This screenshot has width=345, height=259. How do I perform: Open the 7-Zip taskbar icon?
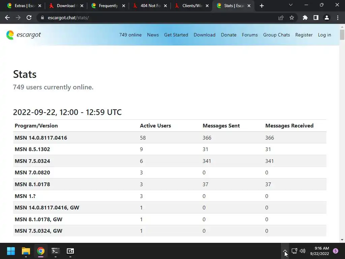coord(70,251)
